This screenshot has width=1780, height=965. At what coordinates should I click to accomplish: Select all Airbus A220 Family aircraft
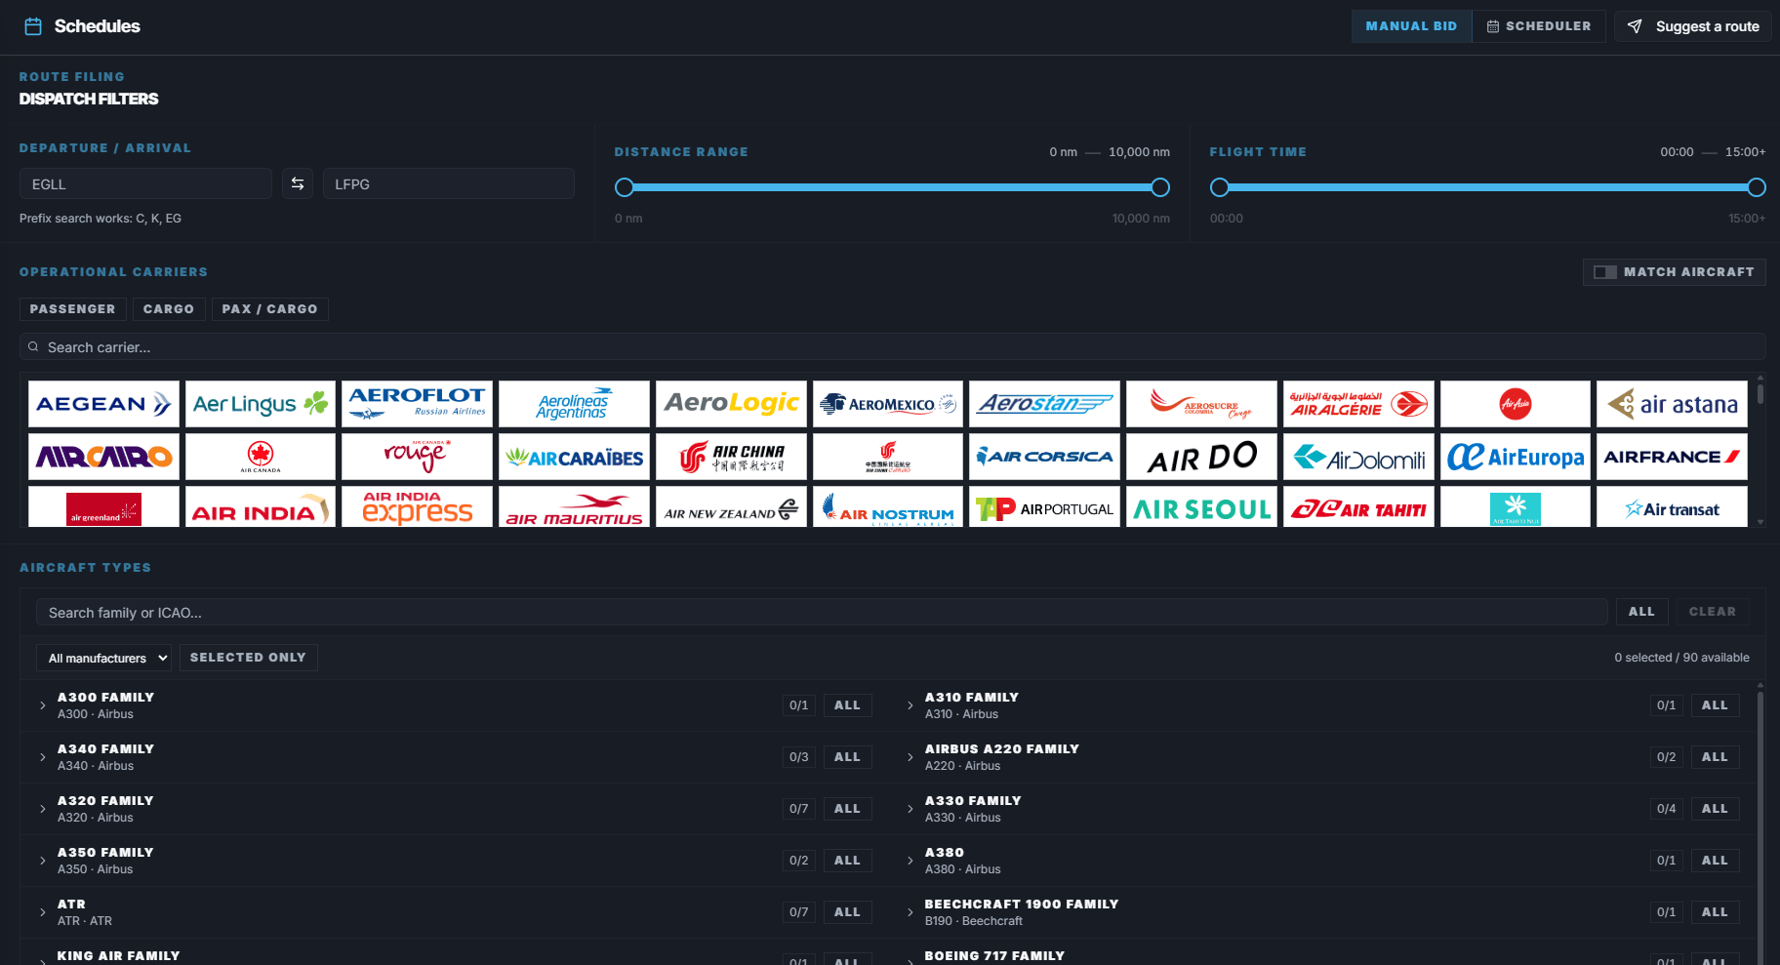(1715, 757)
